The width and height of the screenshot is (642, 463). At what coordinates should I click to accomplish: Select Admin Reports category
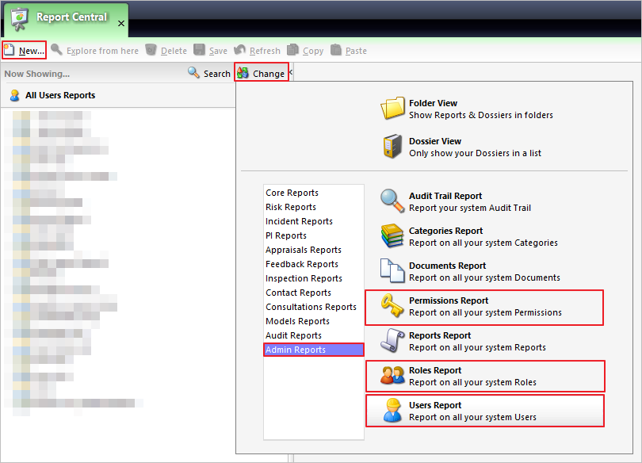click(314, 350)
